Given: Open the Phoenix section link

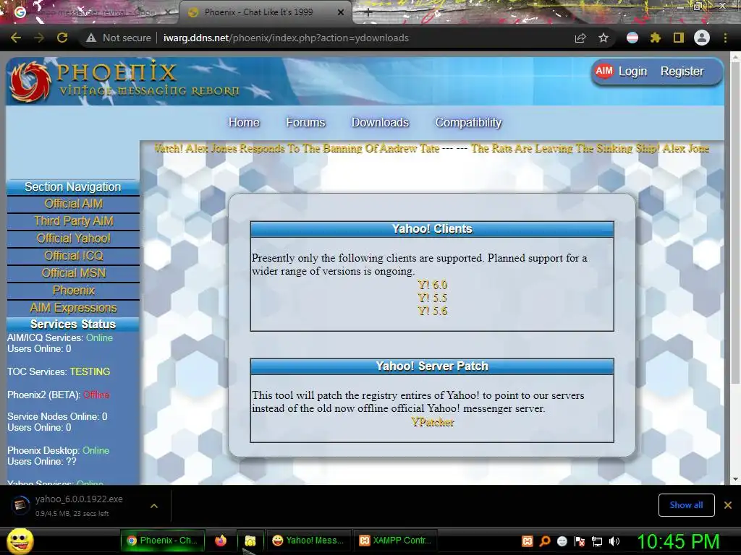Looking at the screenshot, I should (73, 291).
